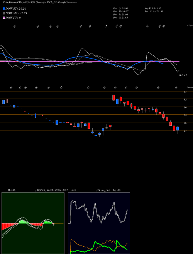Select the 'DOW PT: 0' label
Viewport: 193px width, 254px height.
13,18
